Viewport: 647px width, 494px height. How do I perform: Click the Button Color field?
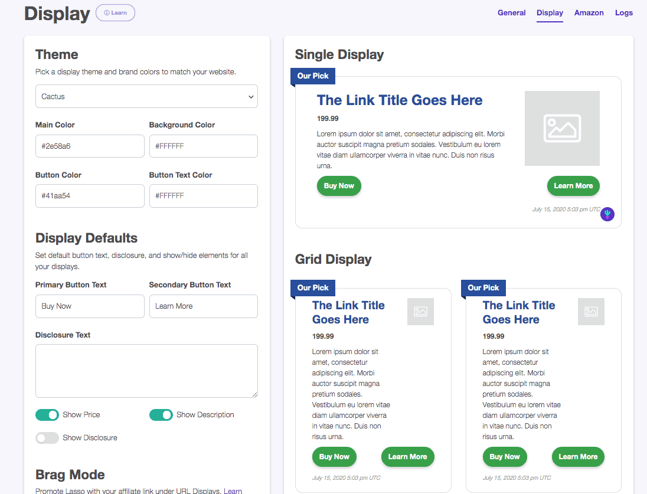[90, 196]
